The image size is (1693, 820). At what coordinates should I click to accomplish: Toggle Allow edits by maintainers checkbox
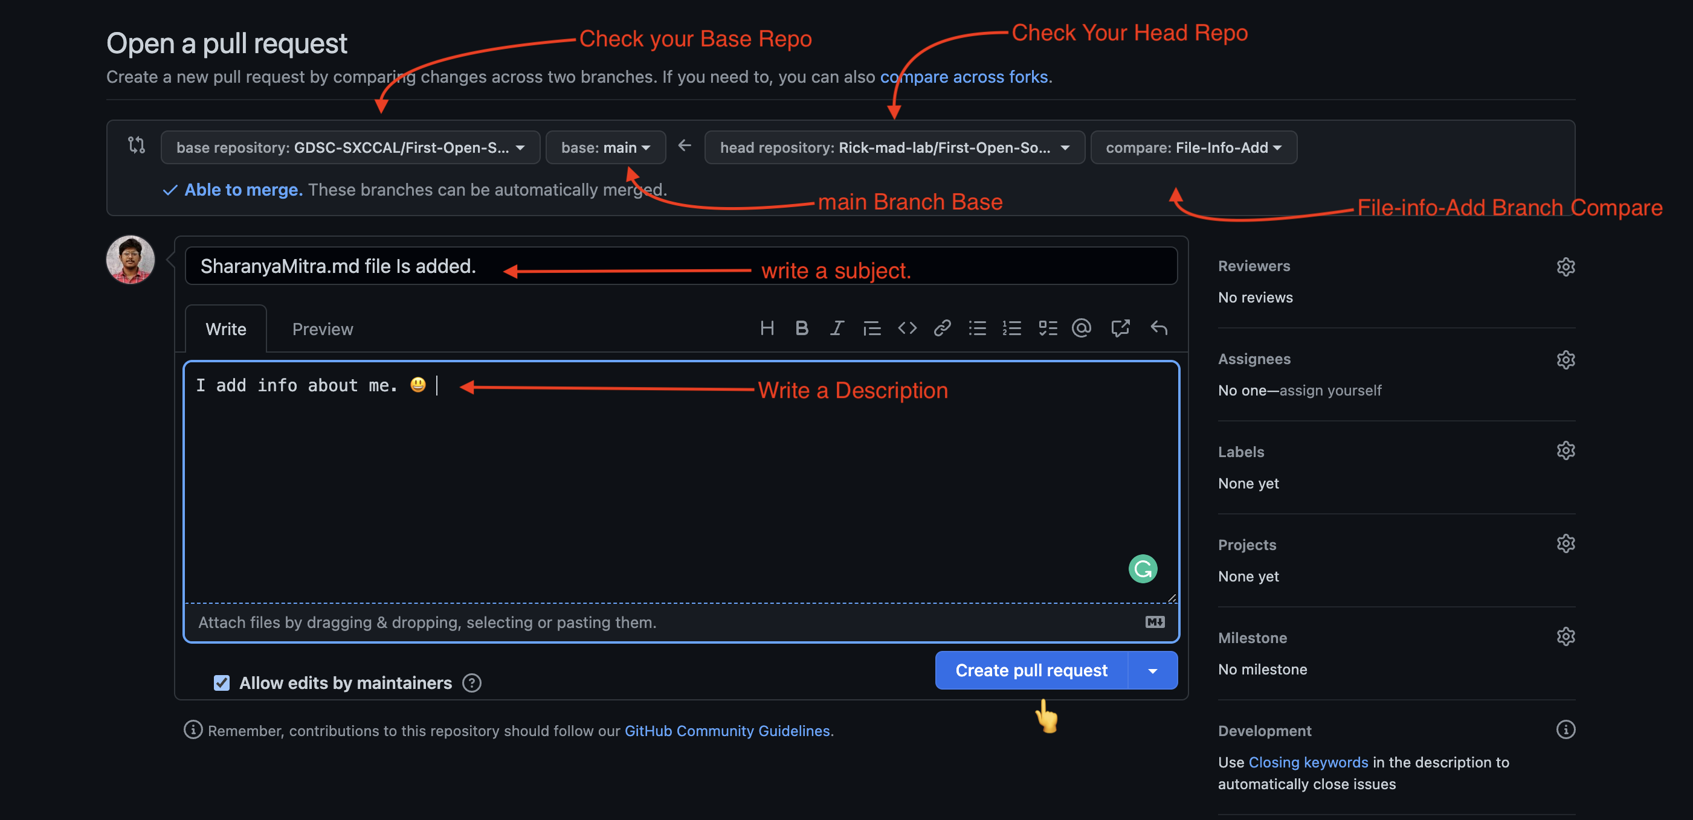click(x=222, y=683)
